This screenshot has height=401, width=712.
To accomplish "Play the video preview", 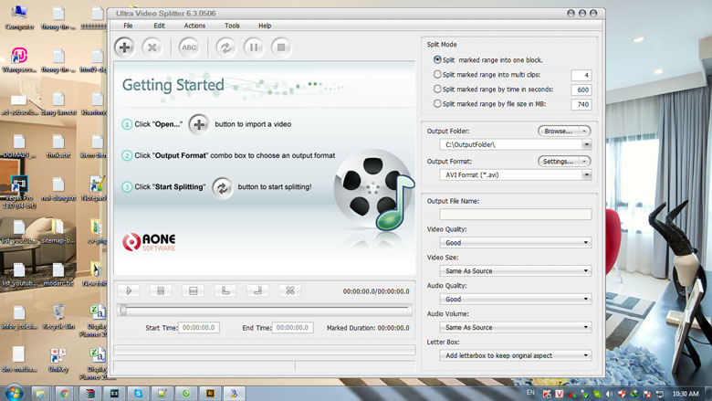I will (129, 290).
